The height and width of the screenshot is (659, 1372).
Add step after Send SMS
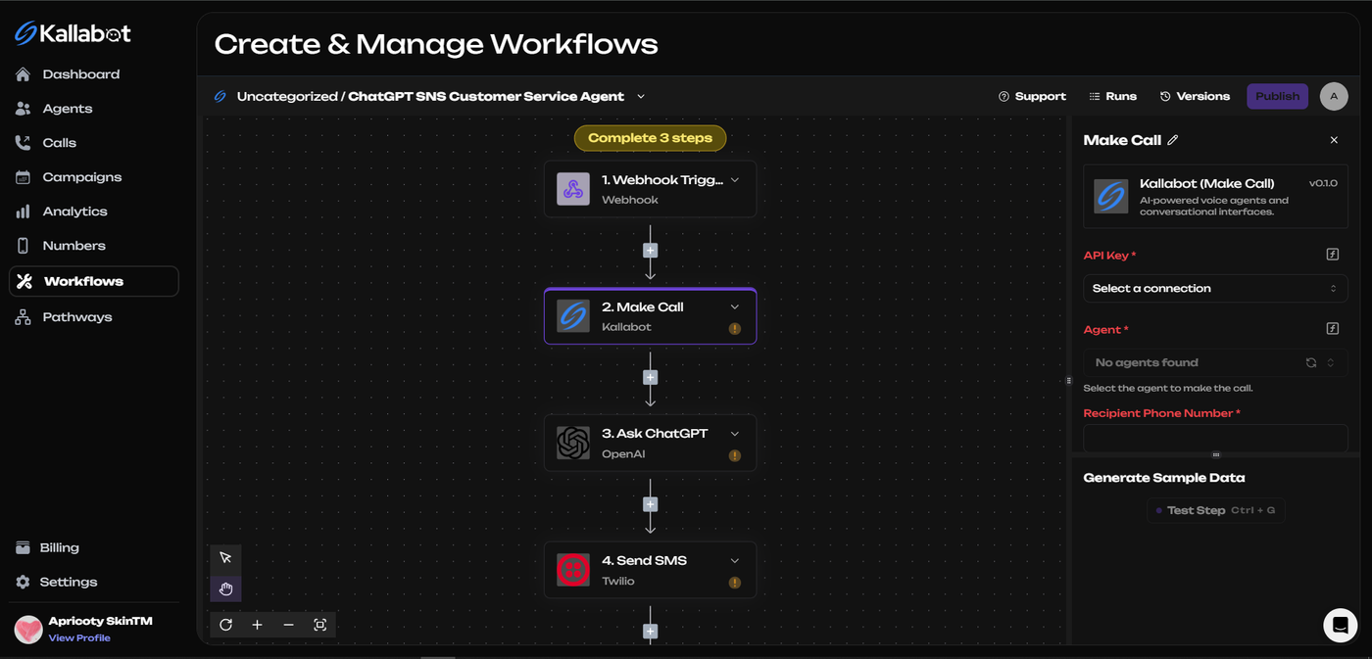click(650, 632)
